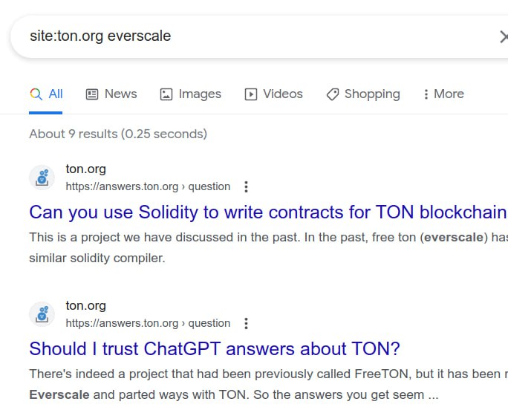Switch to the News results tab

click(x=120, y=94)
